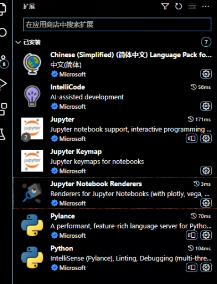
Task: Click the IntelliCode lightbulb icon
Action: point(32,96)
